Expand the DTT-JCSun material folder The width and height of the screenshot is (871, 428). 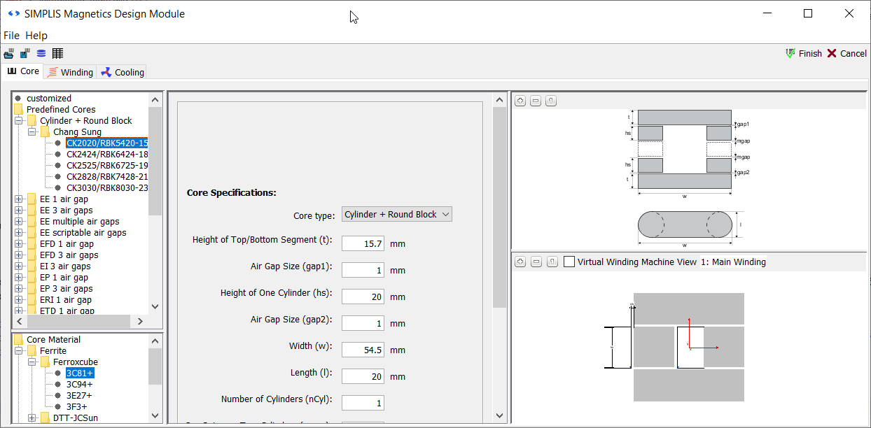click(32, 418)
